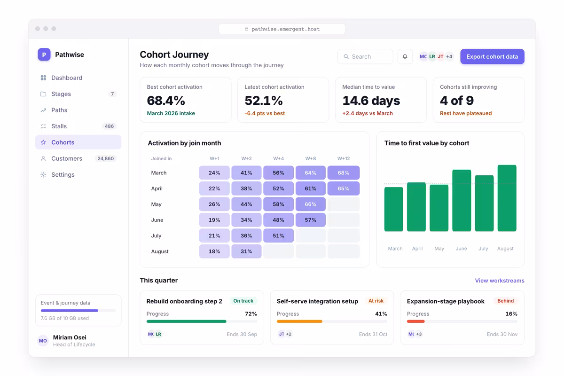Click the orange 41% progress bar
564x376 pixels.
click(x=299, y=321)
